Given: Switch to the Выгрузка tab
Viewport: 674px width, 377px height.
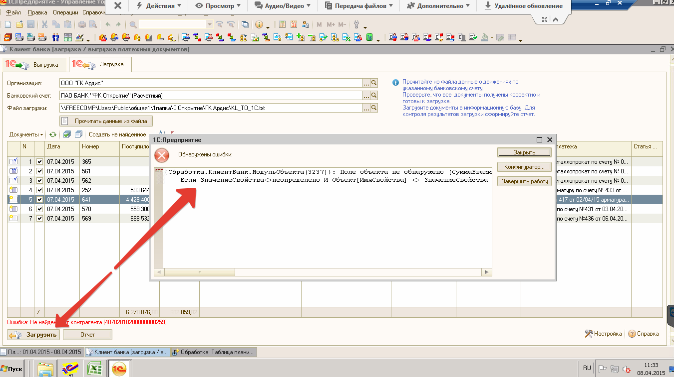Looking at the screenshot, I should point(36,65).
